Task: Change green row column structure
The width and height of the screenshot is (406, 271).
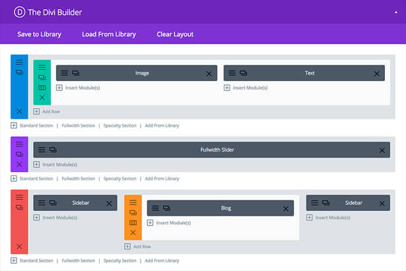Action: tap(42, 88)
